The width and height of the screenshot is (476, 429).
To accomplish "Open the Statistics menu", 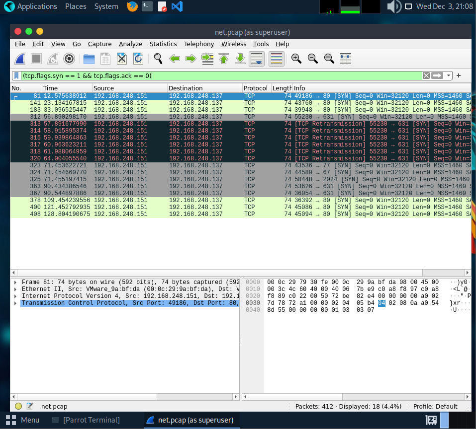I will 163,44.
